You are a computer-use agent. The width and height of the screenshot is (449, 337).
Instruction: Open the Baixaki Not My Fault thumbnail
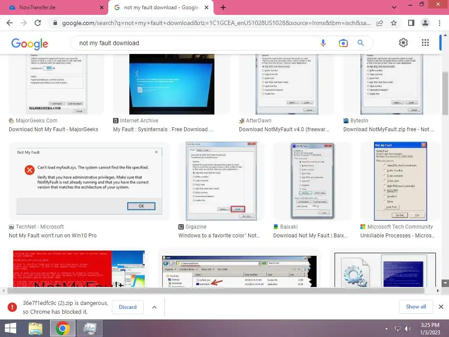312,181
